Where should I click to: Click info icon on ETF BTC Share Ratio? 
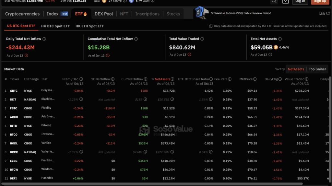pyautogui.click(x=212, y=79)
